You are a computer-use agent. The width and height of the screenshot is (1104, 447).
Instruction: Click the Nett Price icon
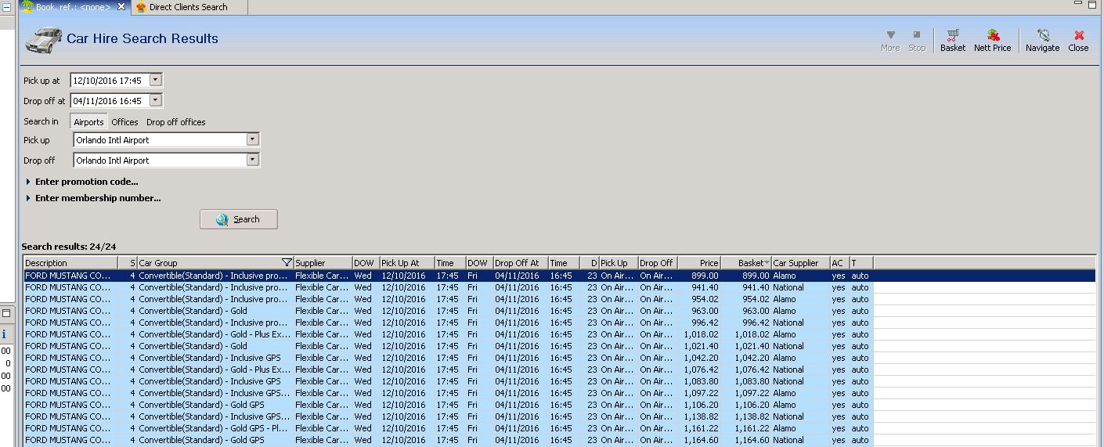pos(992,40)
